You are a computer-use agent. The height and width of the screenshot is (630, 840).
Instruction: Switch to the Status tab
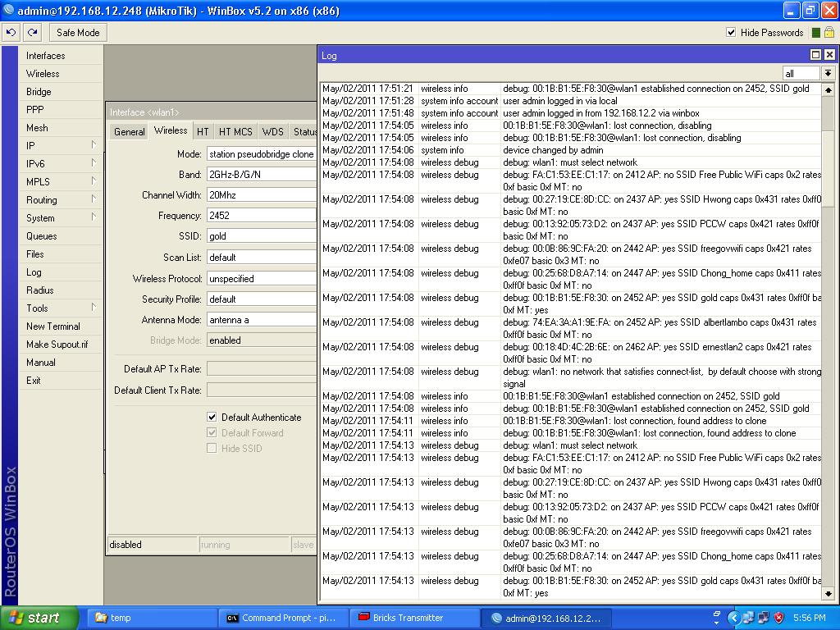[x=304, y=132]
